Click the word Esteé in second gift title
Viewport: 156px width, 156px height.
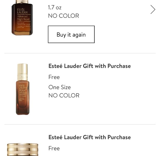click(x=55, y=137)
